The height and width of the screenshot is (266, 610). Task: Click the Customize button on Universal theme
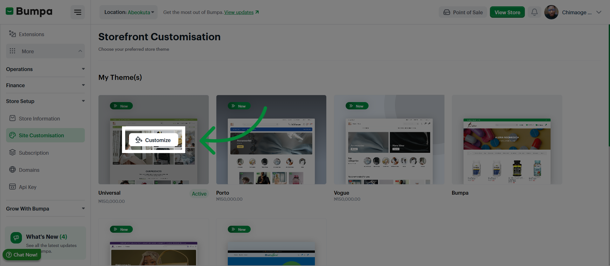(153, 140)
